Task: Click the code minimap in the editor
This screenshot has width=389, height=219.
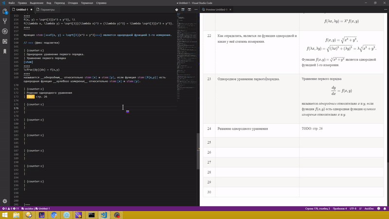Action: (x=187, y=57)
